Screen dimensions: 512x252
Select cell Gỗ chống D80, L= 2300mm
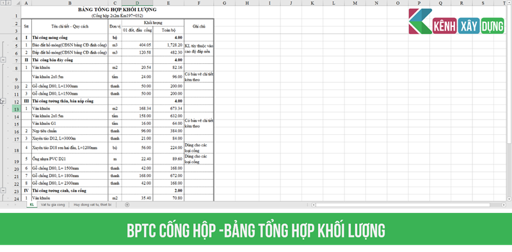coord(70,183)
